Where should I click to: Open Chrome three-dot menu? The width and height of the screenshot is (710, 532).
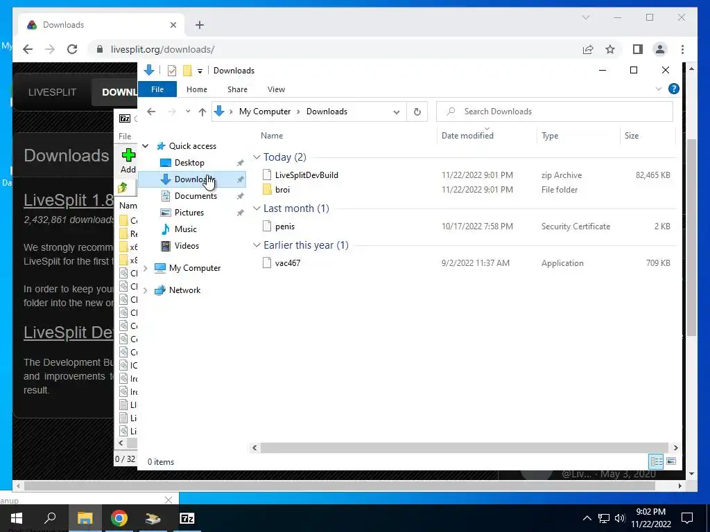(682, 49)
